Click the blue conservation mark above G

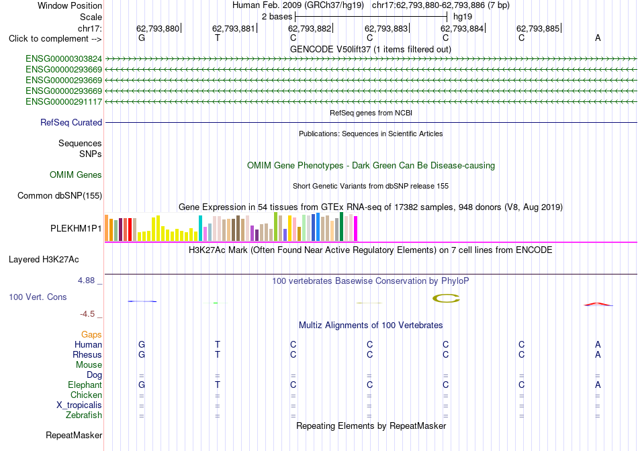[142, 301]
